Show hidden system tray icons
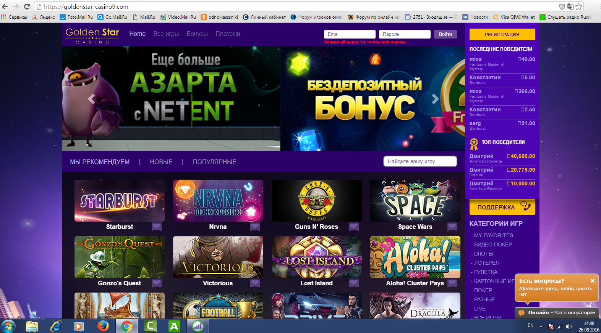Viewport: 601px width, 333px height. [x=541, y=327]
